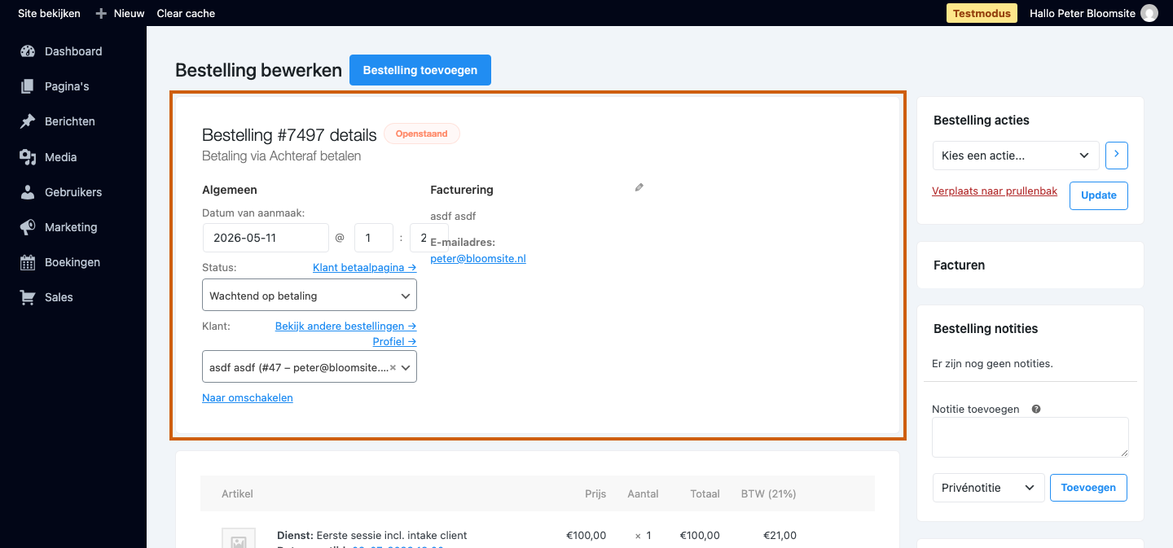1173x548 pixels.
Task: Open Pagina's menu item
Action: (x=67, y=86)
